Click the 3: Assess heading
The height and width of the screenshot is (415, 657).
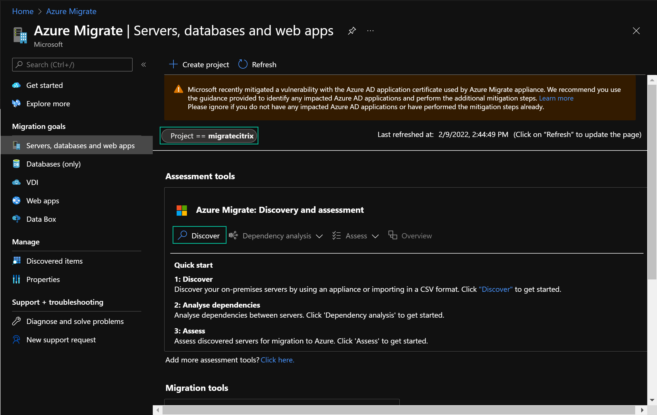[x=190, y=331]
